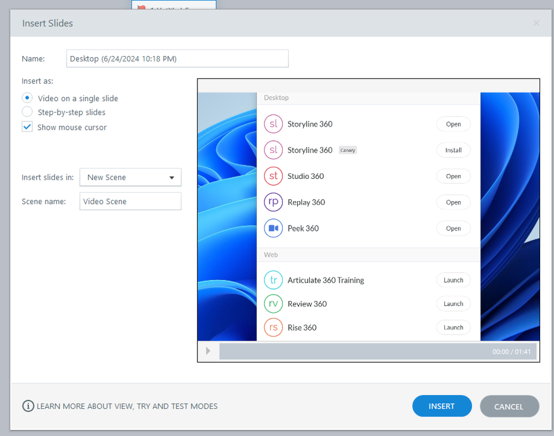The height and width of the screenshot is (436, 554).
Task: Open Learn More About View, Try, Test Modes
Action: 127,406
